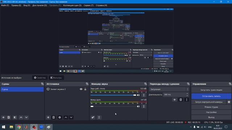Open Настройки button
Image resolution: width=232 pixels, height=130 pixels.
pos(211,112)
